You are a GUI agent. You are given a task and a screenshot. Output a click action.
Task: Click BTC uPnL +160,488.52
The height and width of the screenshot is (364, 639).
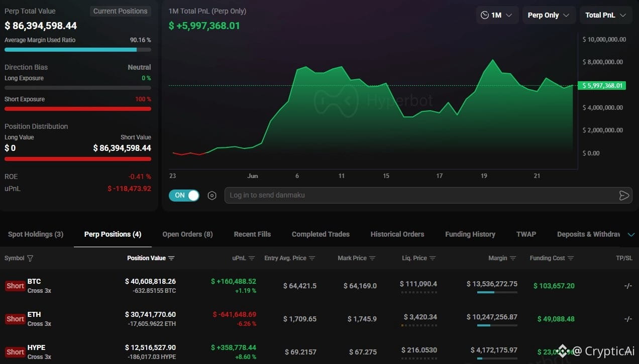click(x=234, y=281)
